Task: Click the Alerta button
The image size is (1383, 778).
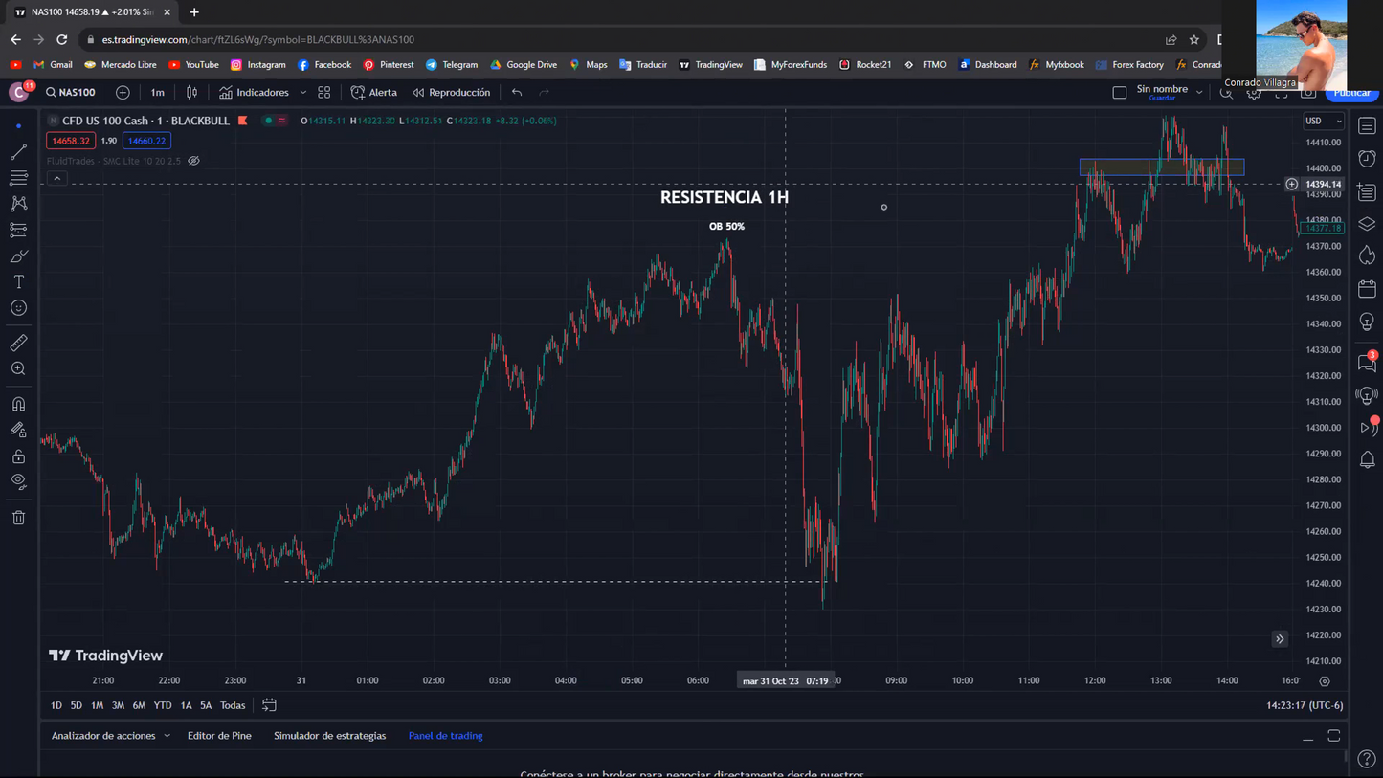Action: click(374, 93)
